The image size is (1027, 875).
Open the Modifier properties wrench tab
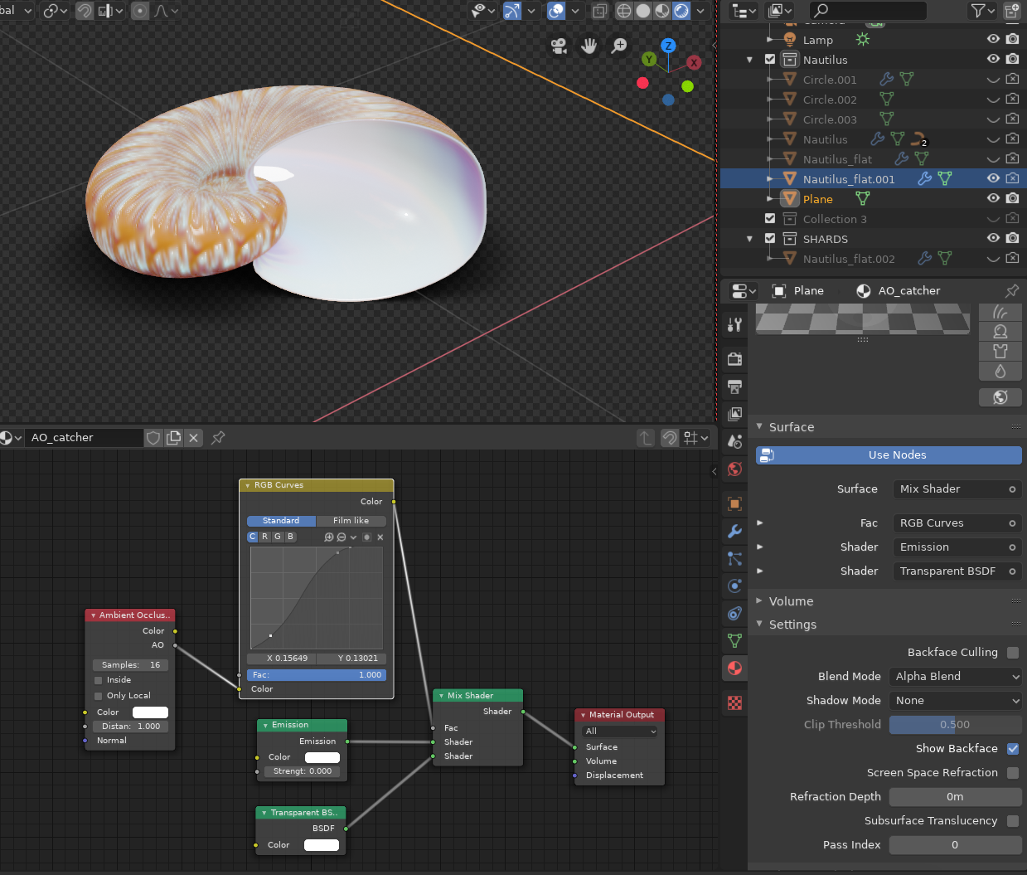point(734,531)
